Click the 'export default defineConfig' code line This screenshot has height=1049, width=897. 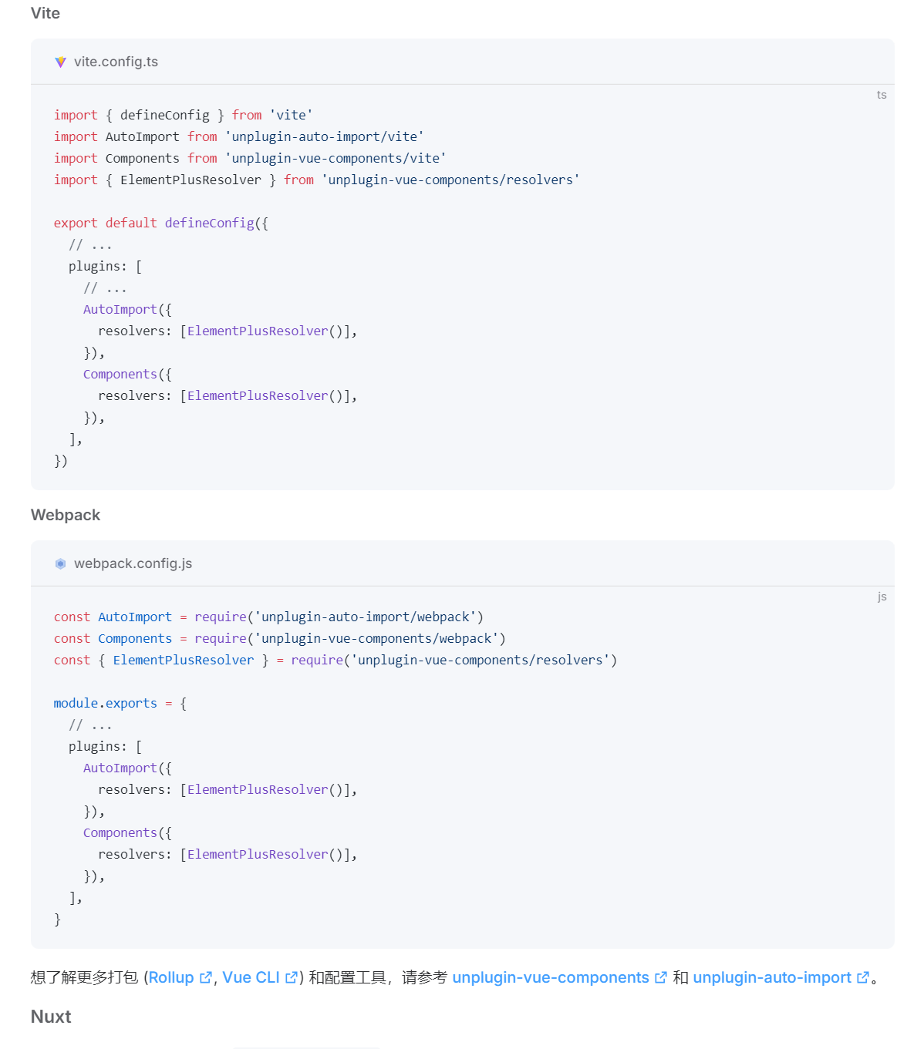pos(160,224)
